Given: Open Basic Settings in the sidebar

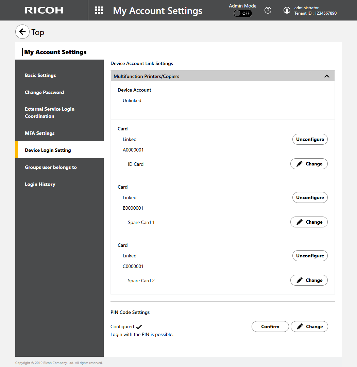Looking at the screenshot, I should (40, 75).
